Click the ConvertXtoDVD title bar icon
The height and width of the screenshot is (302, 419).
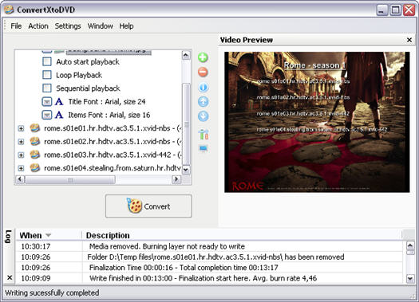[9, 10]
